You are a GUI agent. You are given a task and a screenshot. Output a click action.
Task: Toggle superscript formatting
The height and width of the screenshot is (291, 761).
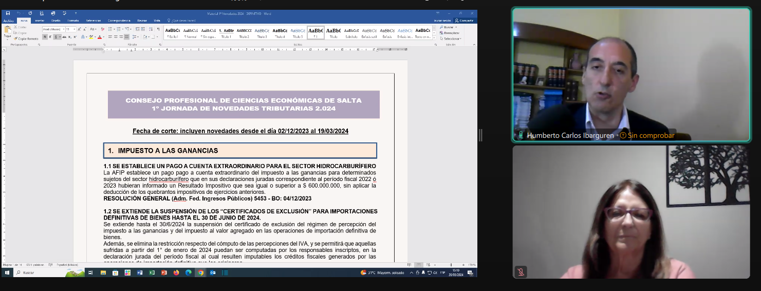click(x=75, y=37)
